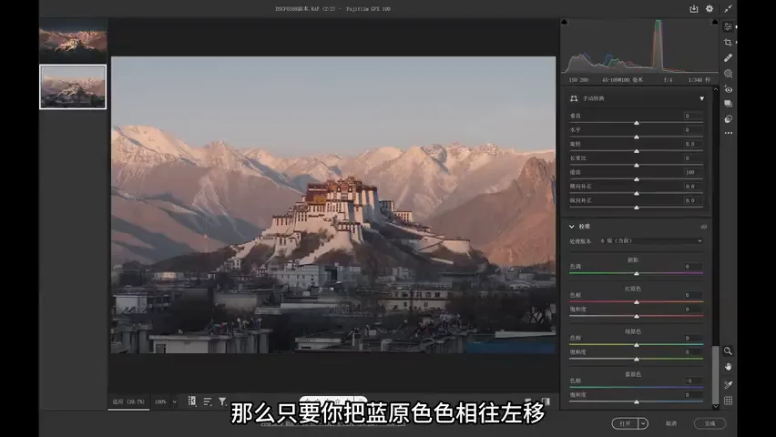This screenshot has height=437, width=776.
Task: Adjust the Scale (缩放) slider
Action: point(637,179)
